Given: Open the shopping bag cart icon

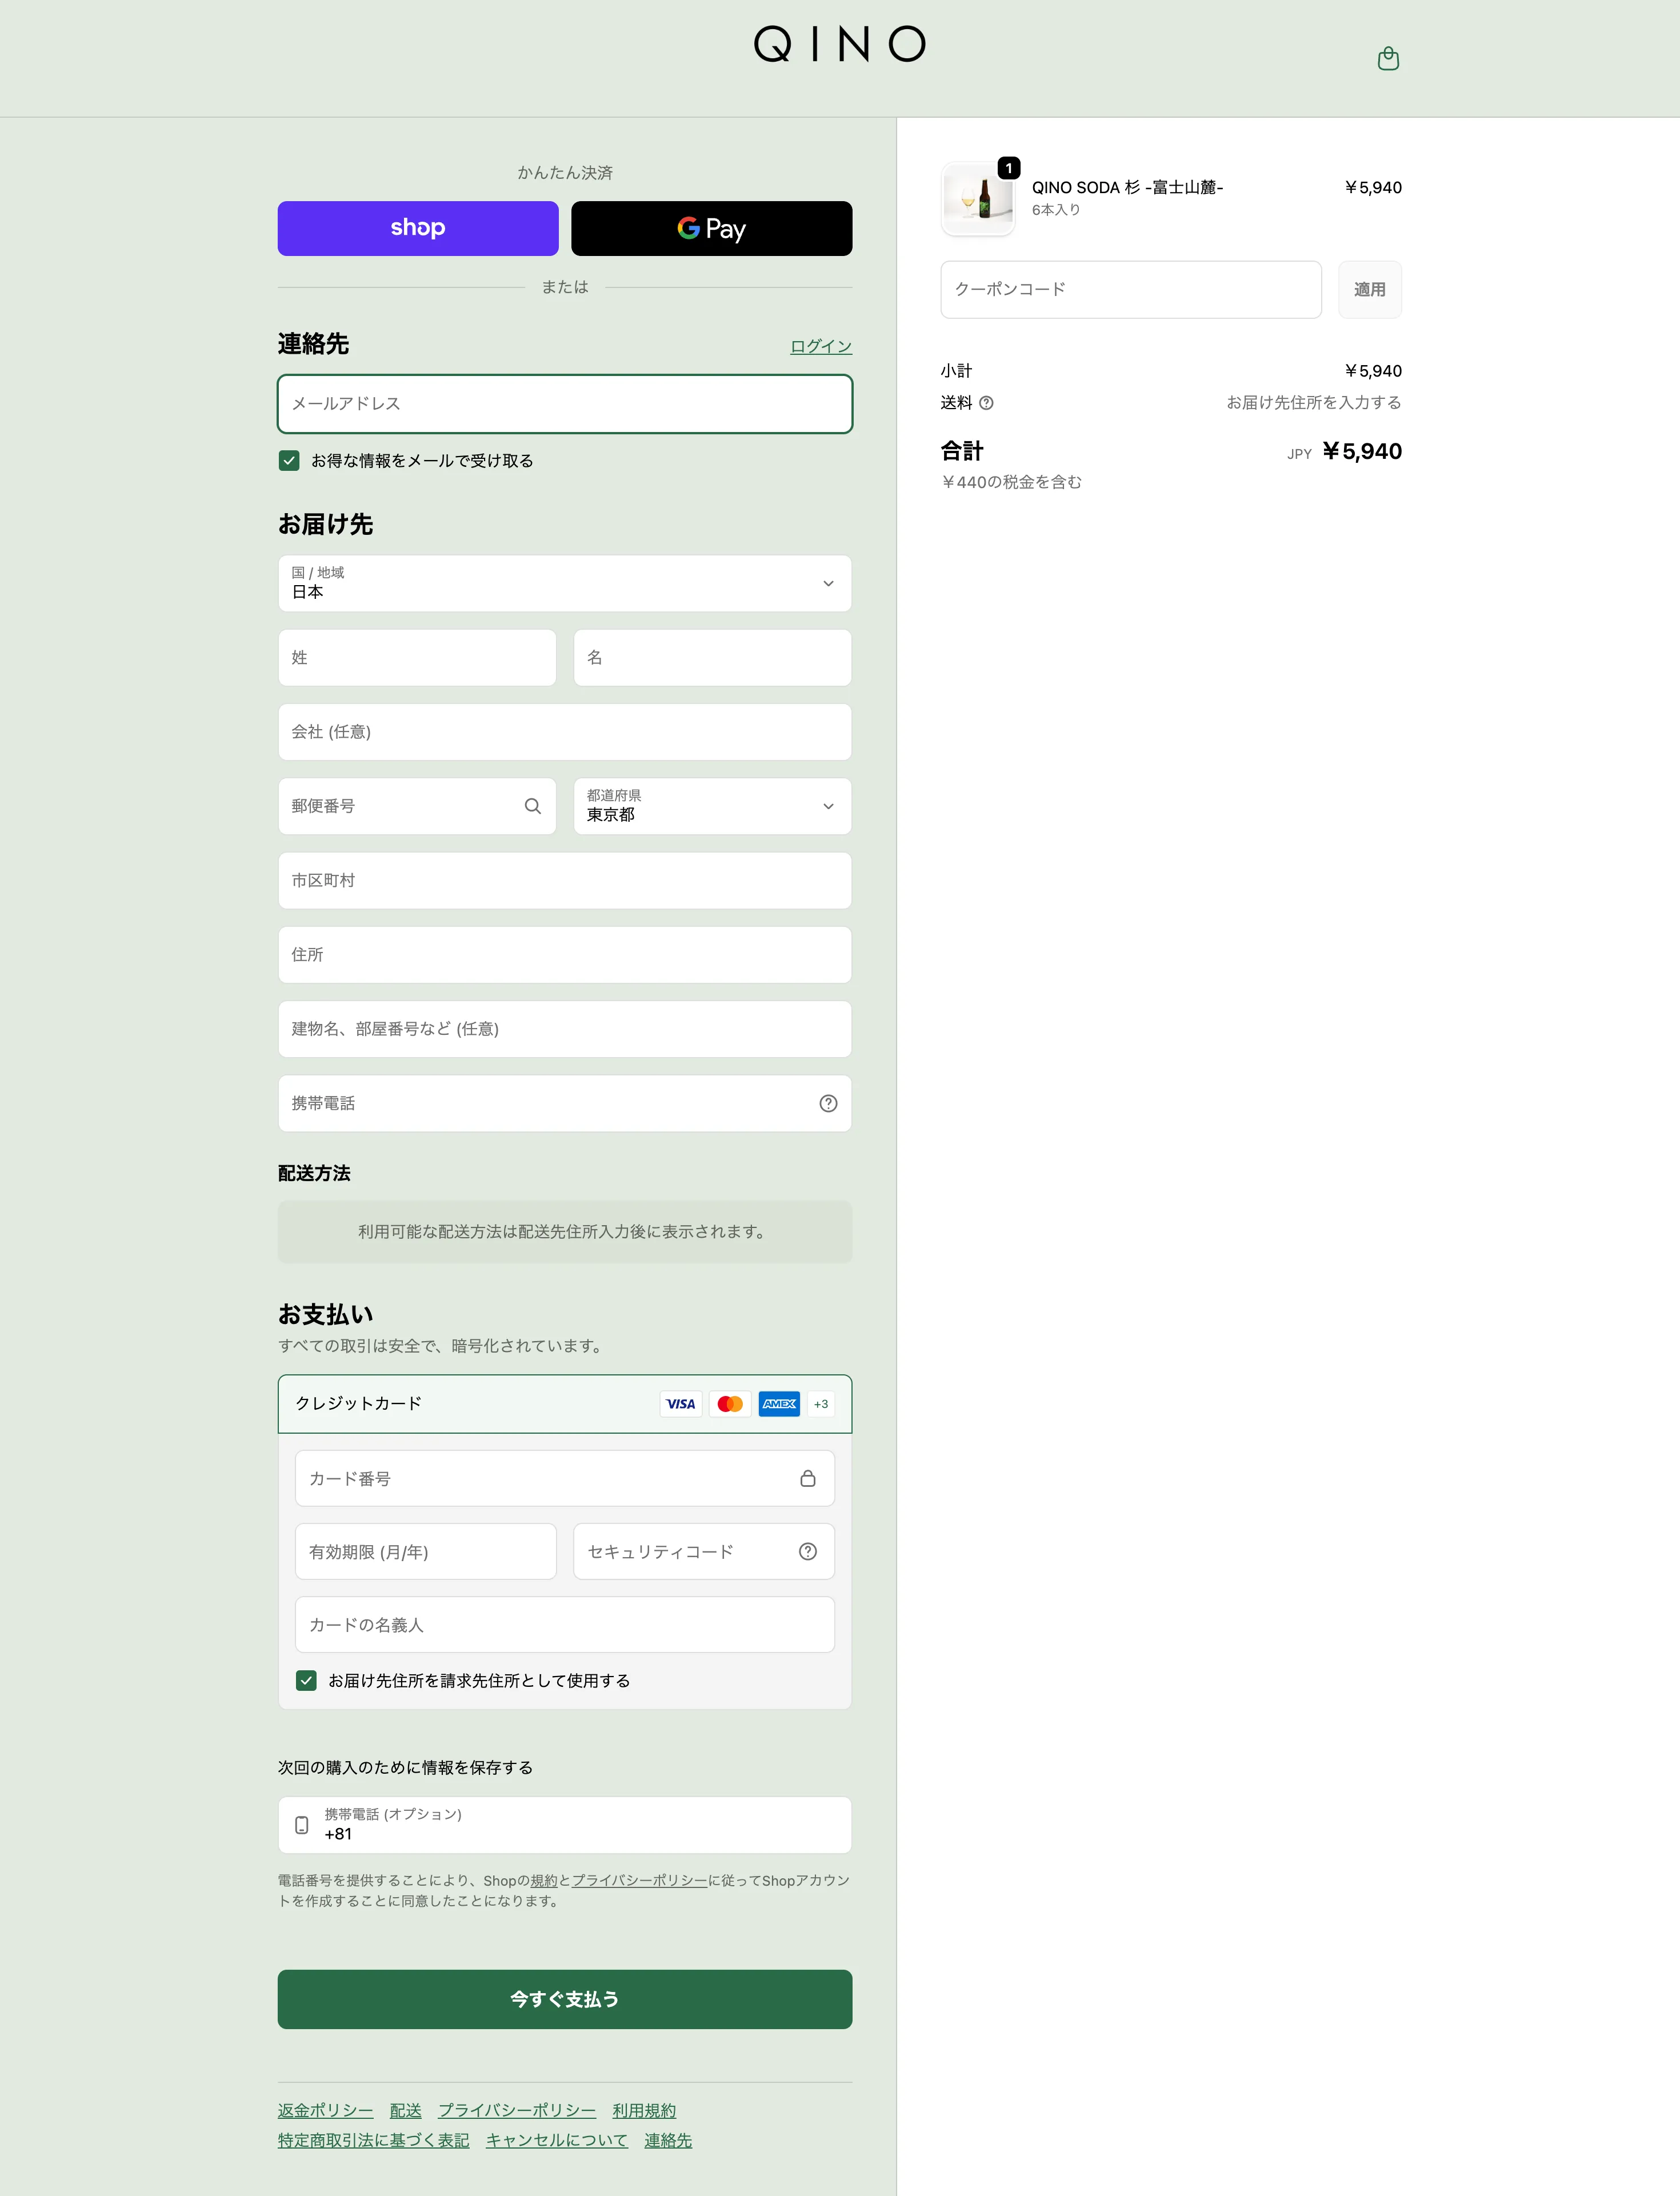Looking at the screenshot, I should tap(1388, 59).
